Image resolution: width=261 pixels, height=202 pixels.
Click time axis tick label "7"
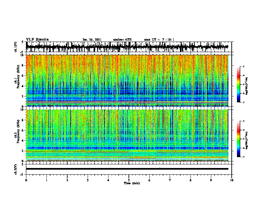(170, 180)
